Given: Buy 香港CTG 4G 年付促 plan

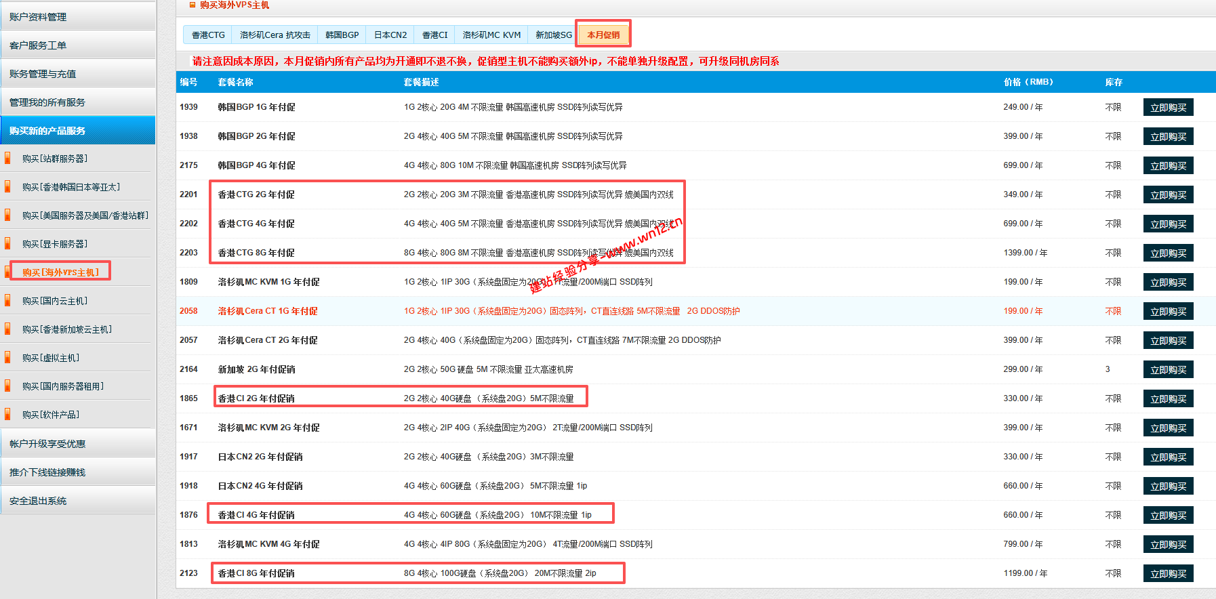Looking at the screenshot, I should 1168,224.
